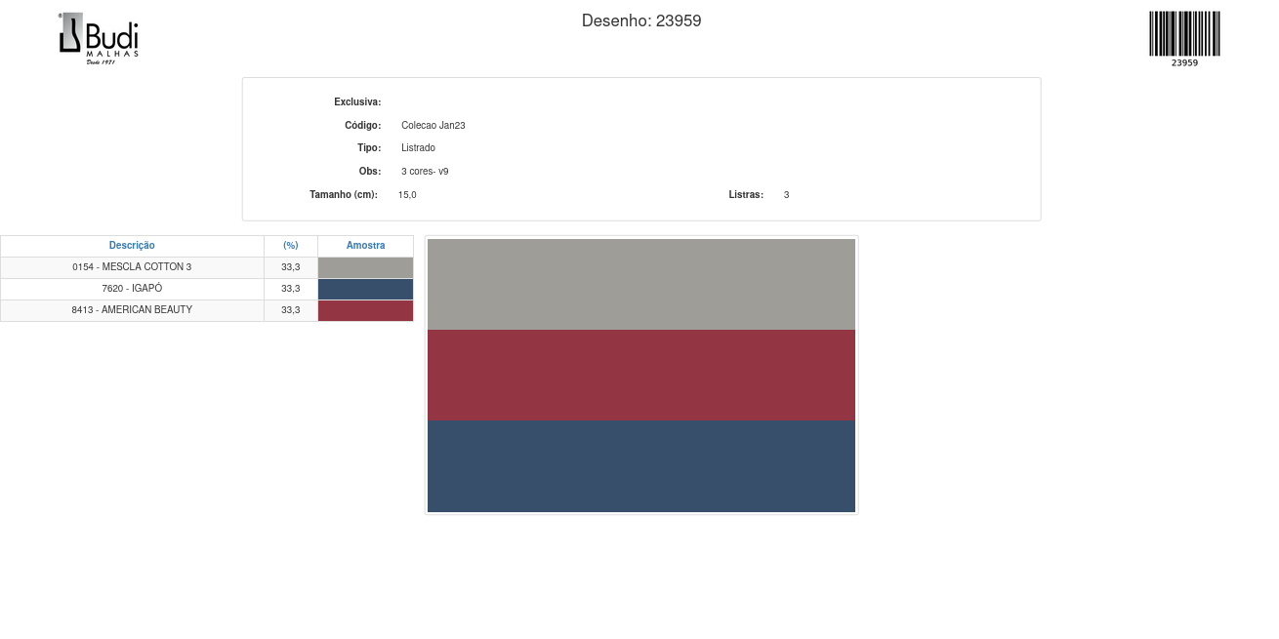Image resolution: width=1279 pixels, height=639 pixels.
Task: Click the barcode image 23959
Action: (x=1184, y=37)
